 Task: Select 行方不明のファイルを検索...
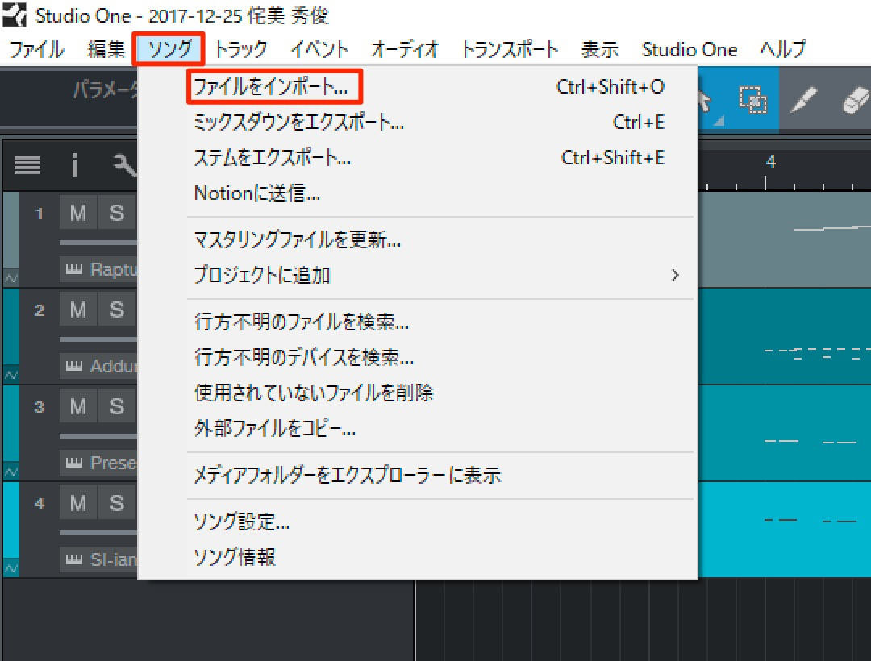click(418, 322)
